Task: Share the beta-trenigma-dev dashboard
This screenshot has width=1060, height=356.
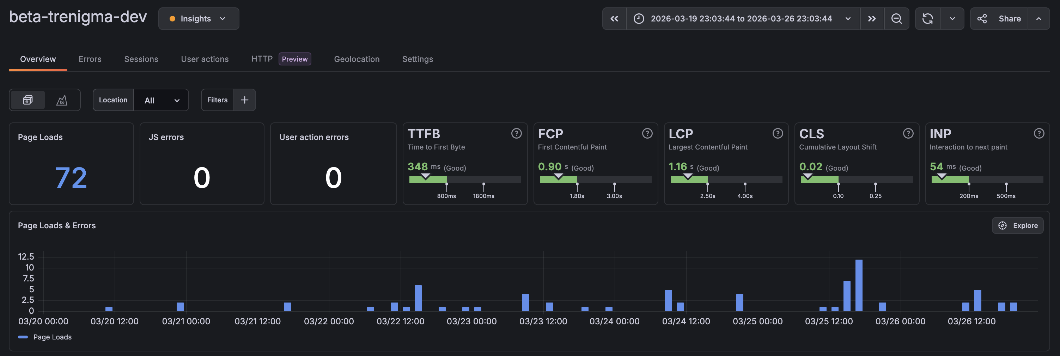Action: tap(1001, 19)
